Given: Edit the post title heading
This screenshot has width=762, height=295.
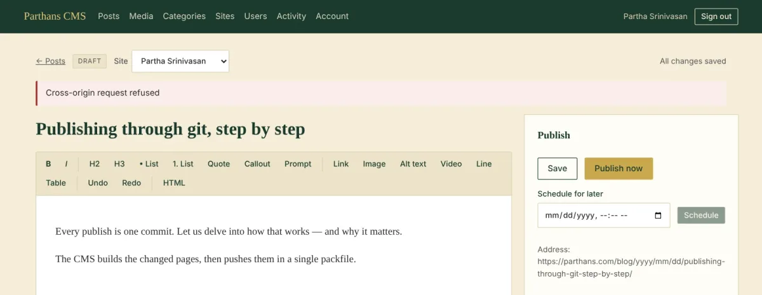Looking at the screenshot, I should point(170,129).
